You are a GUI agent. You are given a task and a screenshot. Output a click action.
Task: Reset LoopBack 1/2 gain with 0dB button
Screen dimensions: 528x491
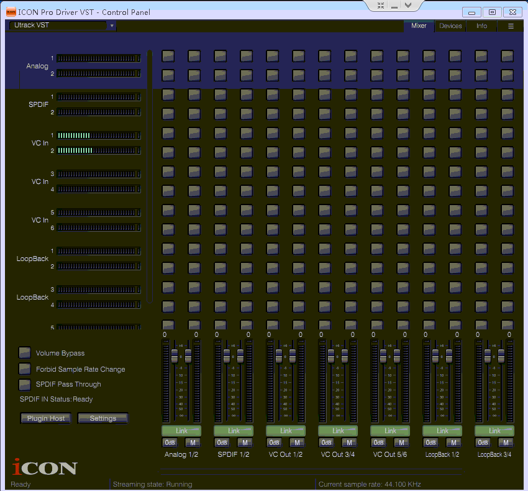430,443
